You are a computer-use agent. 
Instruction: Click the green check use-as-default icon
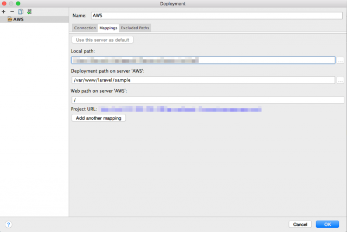point(29,12)
